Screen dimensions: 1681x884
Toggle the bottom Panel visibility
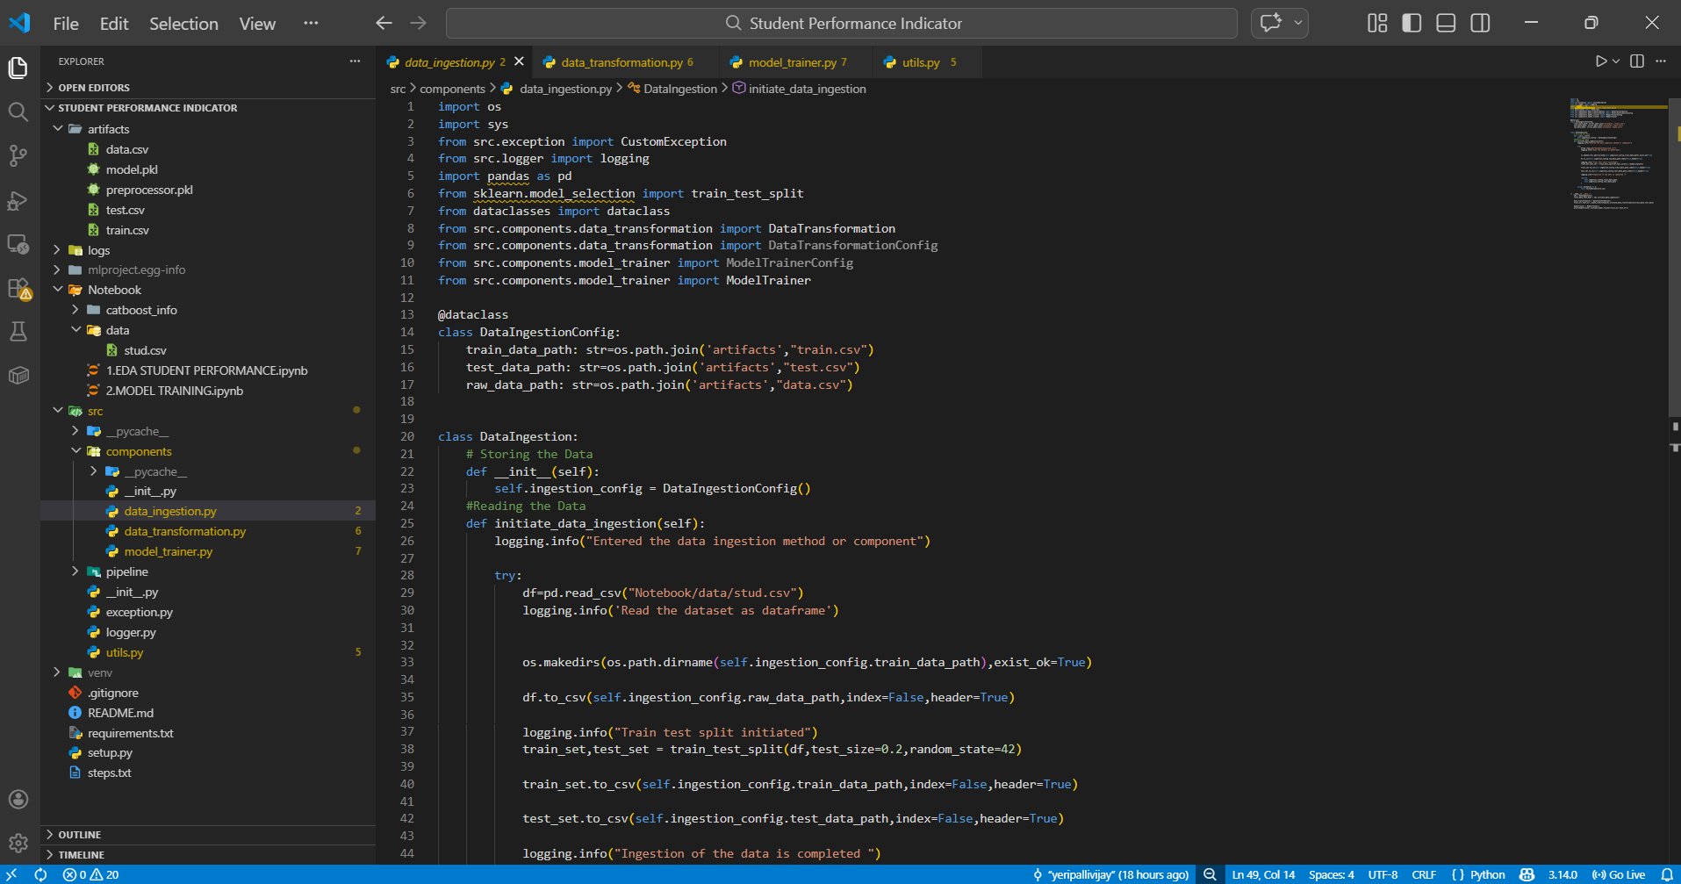[1446, 24]
